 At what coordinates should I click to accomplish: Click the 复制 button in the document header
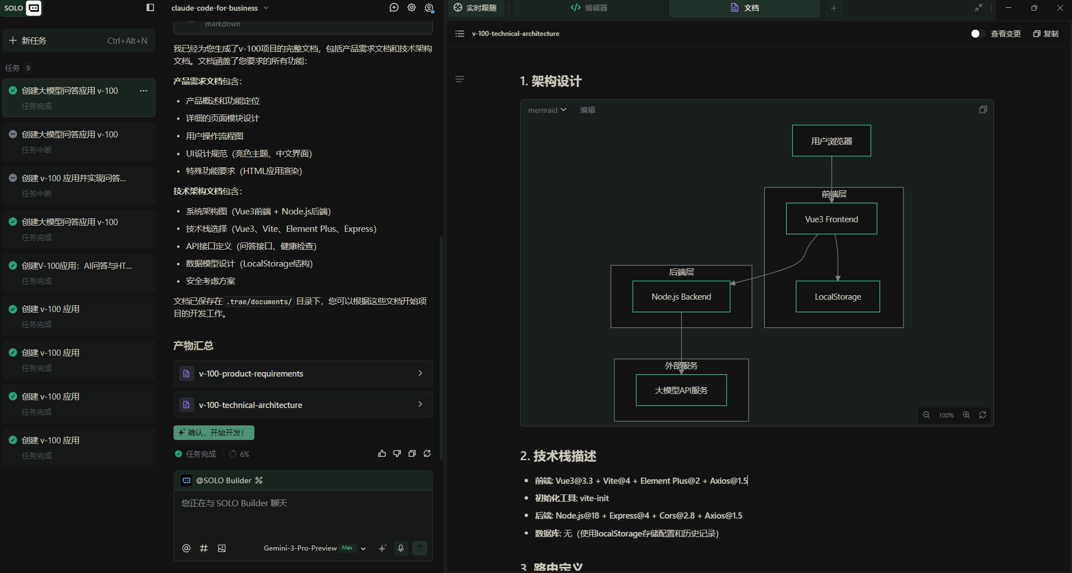(1046, 34)
